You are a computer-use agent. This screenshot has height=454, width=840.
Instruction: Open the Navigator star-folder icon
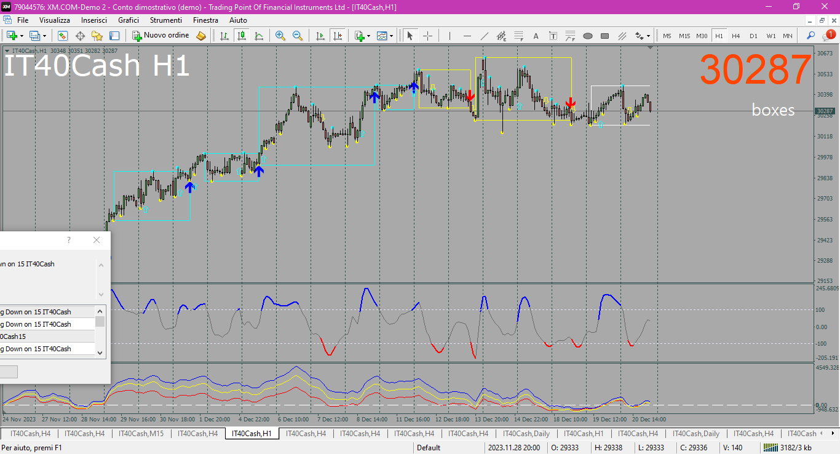(97, 36)
